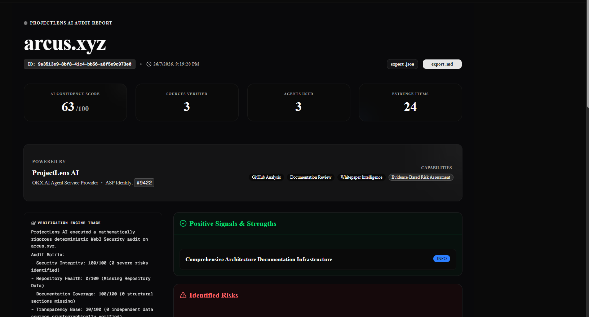Click the ProjectLens AI provider name
589x317 pixels.
[56, 173]
